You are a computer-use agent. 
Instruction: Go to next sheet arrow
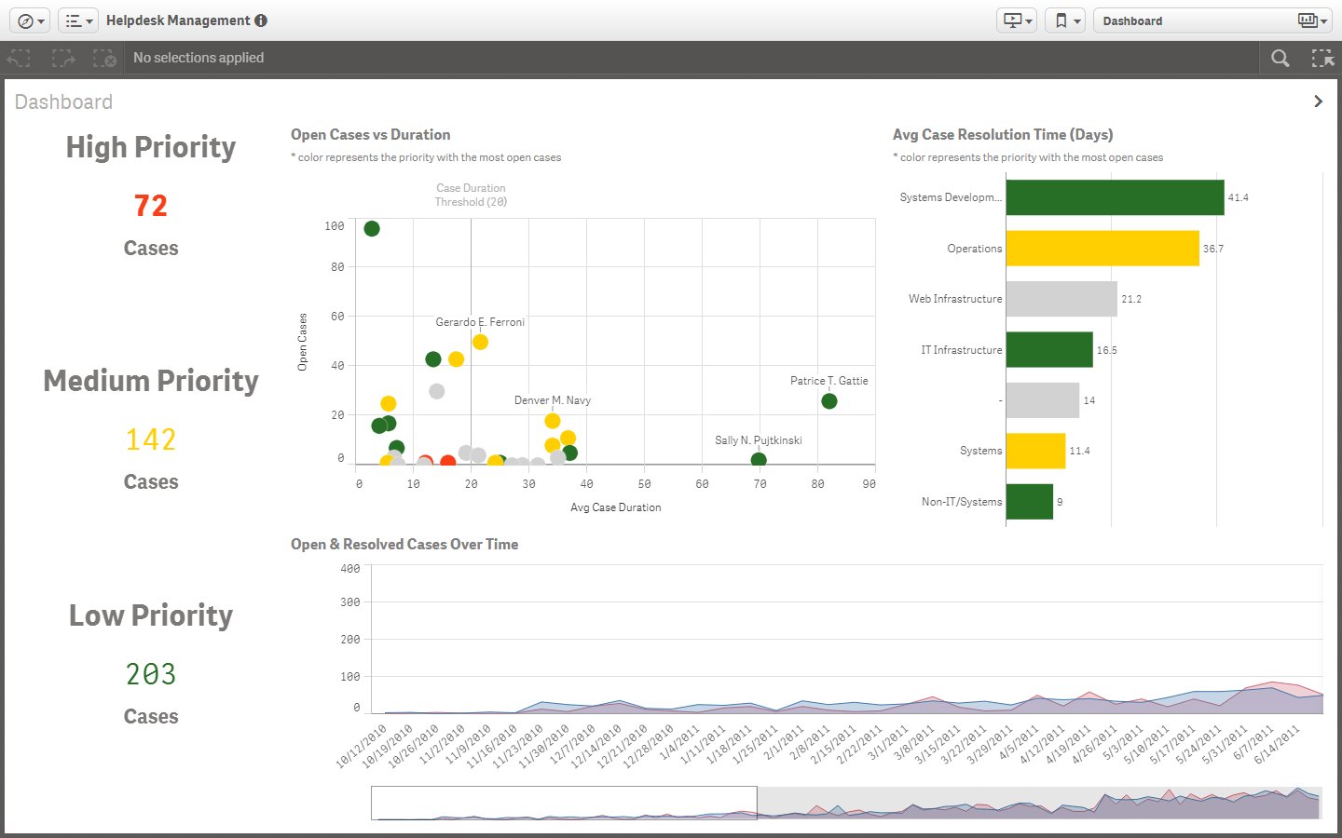1318,101
